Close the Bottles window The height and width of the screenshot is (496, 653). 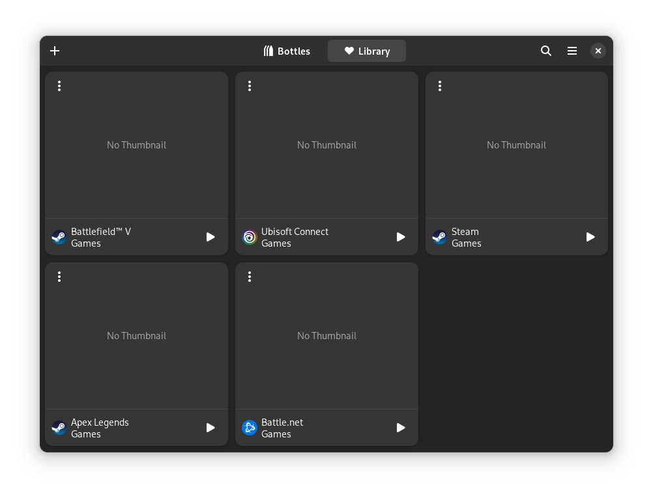click(x=598, y=51)
